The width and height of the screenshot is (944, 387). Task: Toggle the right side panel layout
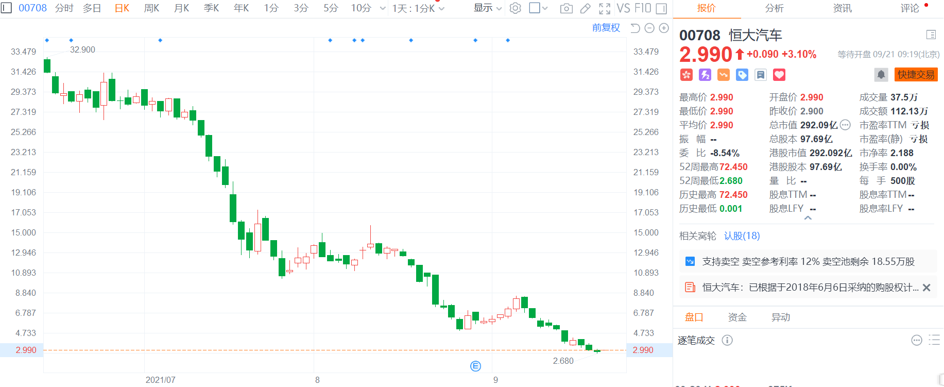tap(661, 8)
